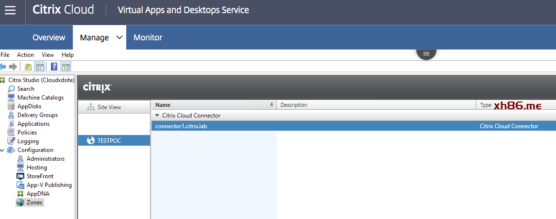Click the Search magnifier icon in tree
Viewport: 556px width, 219px height.
[11, 89]
